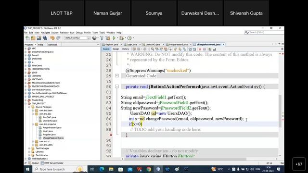Click the History view button

coord(126,49)
